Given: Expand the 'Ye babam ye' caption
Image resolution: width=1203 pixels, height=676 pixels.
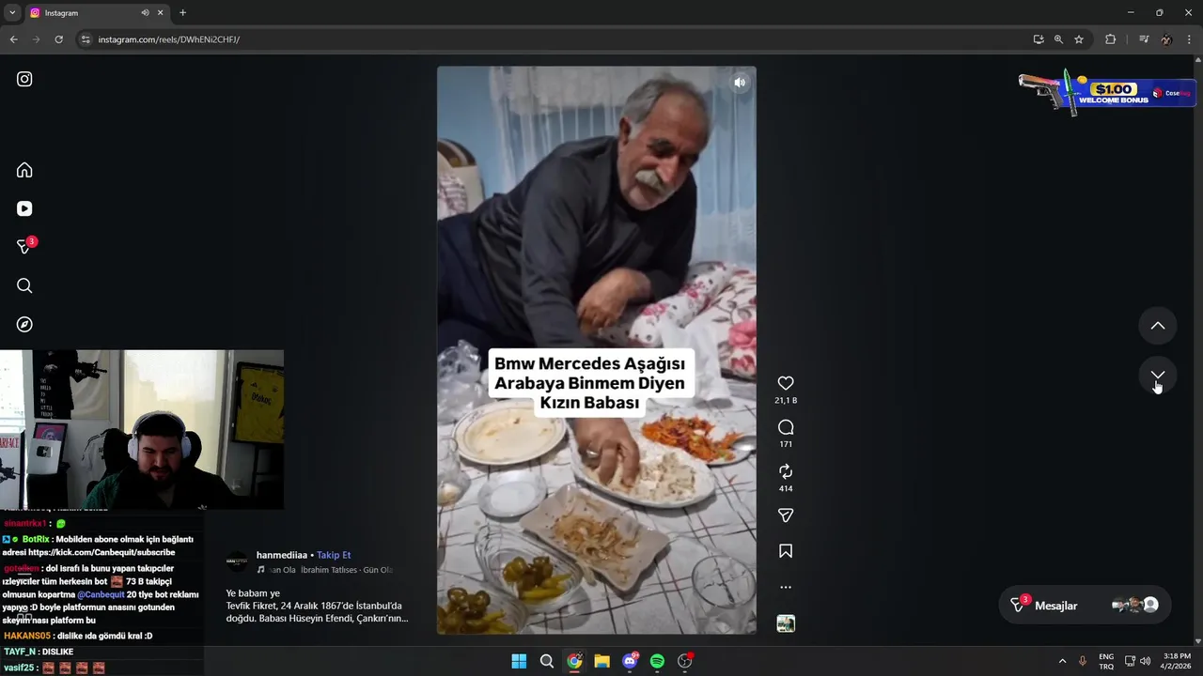Looking at the screenshot, I should click(317, 606).
